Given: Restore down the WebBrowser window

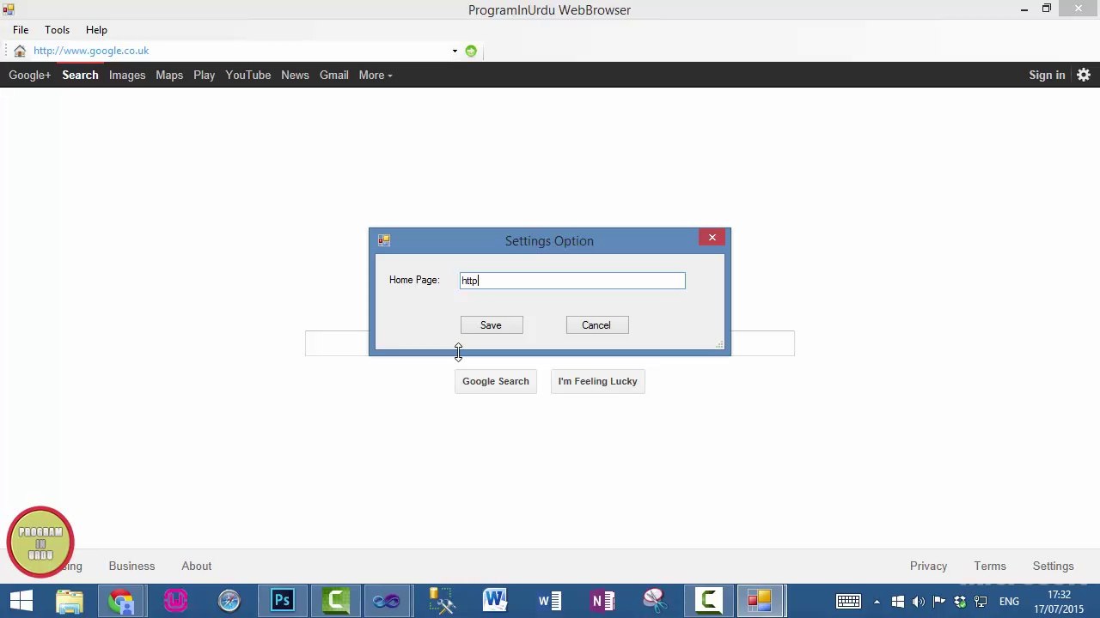Looking at the screenshot, I should coord(1047,9).
